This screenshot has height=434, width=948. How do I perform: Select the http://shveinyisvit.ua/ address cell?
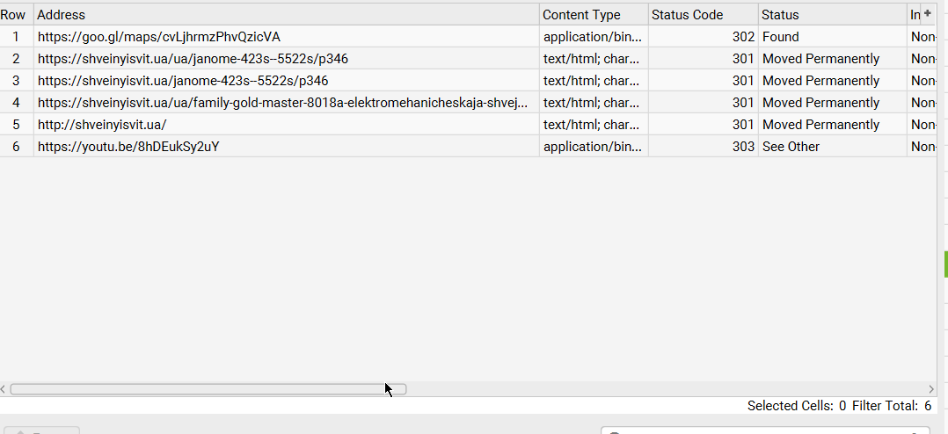click(102, 125)
